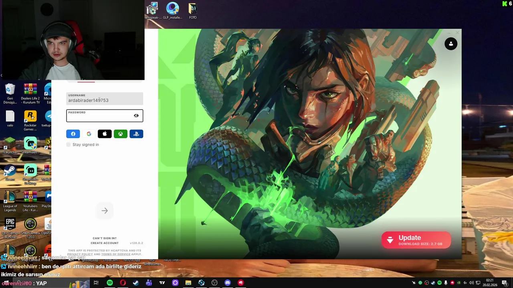Click the volume speaker tray icon
513x288 pixels.
pyautogui.click(x=471, y=283)
